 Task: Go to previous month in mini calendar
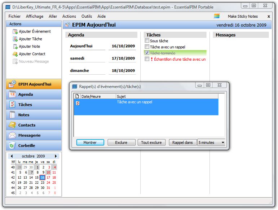12,156
